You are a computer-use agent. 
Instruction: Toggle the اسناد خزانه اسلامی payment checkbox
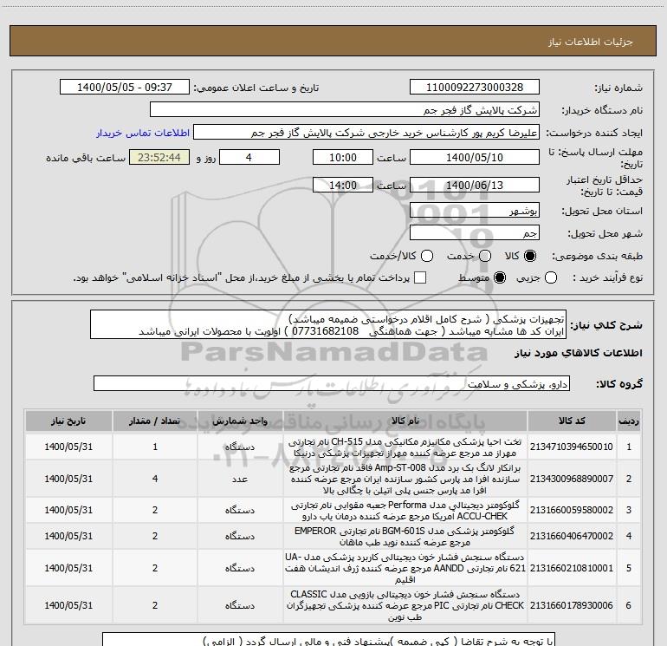[420, 277]
